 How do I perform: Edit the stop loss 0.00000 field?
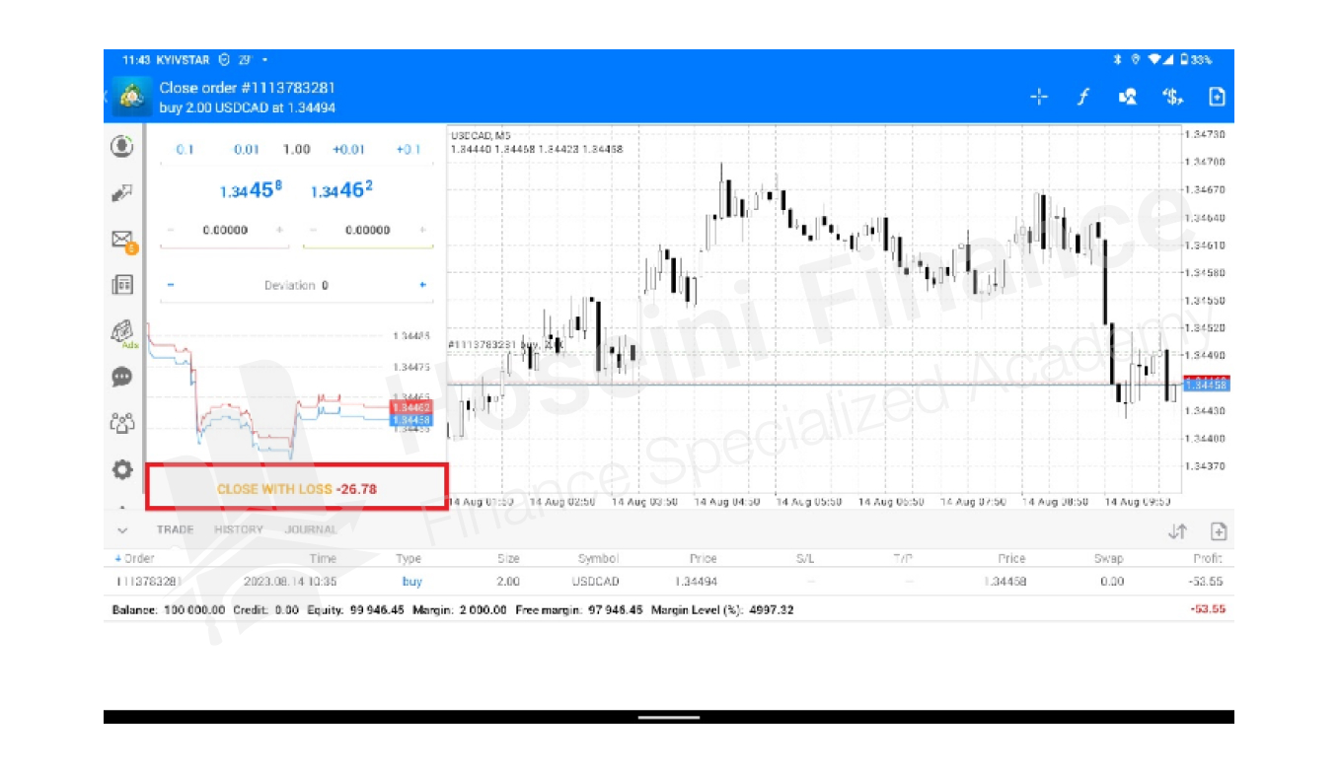(x=225, y=230)
